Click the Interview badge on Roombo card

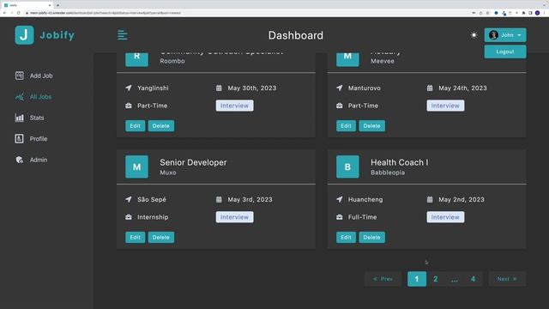[x=234, y=106]
